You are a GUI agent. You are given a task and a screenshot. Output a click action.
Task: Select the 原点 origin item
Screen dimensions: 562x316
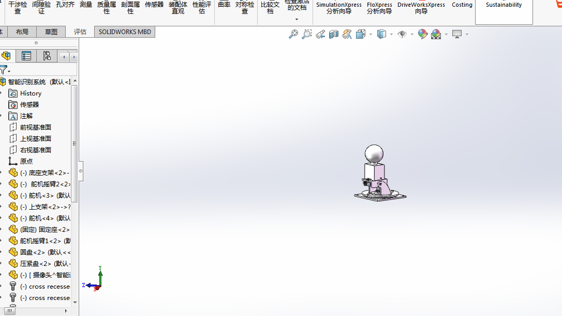[x=20, y=161]
